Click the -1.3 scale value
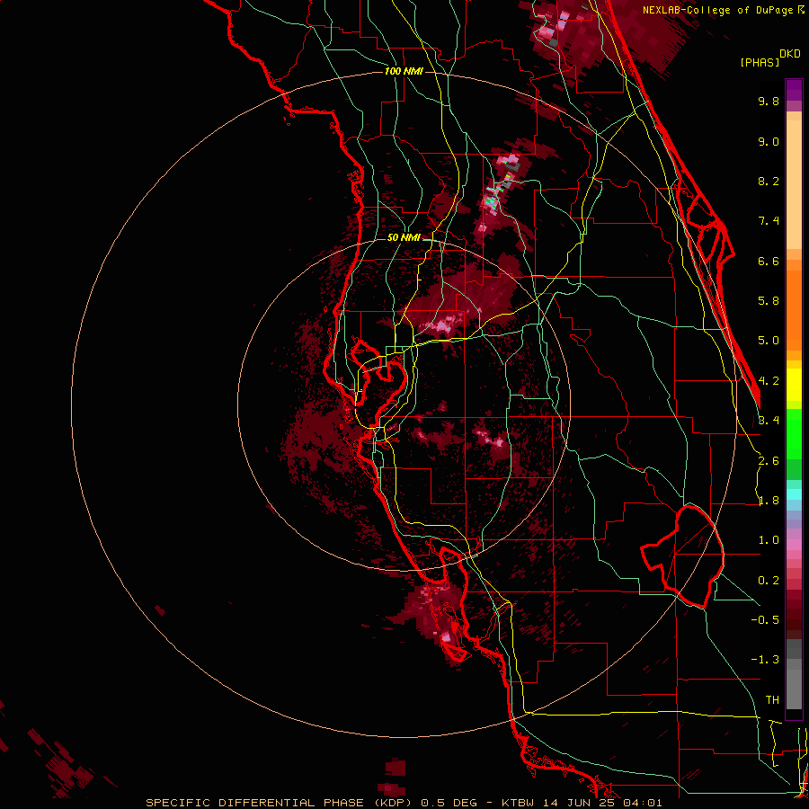Image resolution: width=809 pixels, height=809 pixels. click(765, 660)
